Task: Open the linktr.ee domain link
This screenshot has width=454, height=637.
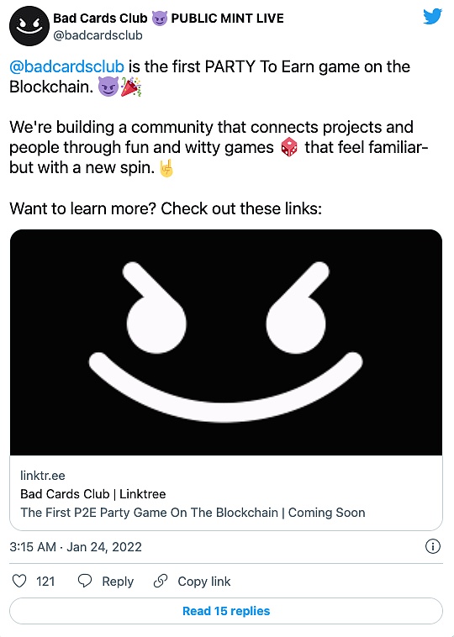Action: click(43, 476)
